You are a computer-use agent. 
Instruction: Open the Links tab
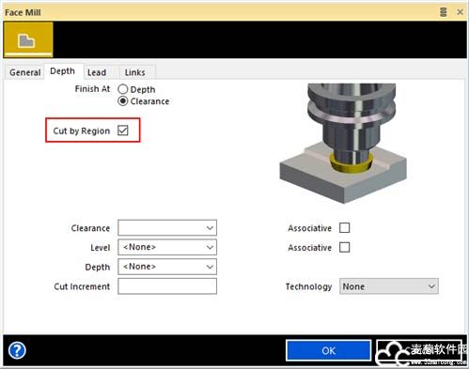click(134, 72)
